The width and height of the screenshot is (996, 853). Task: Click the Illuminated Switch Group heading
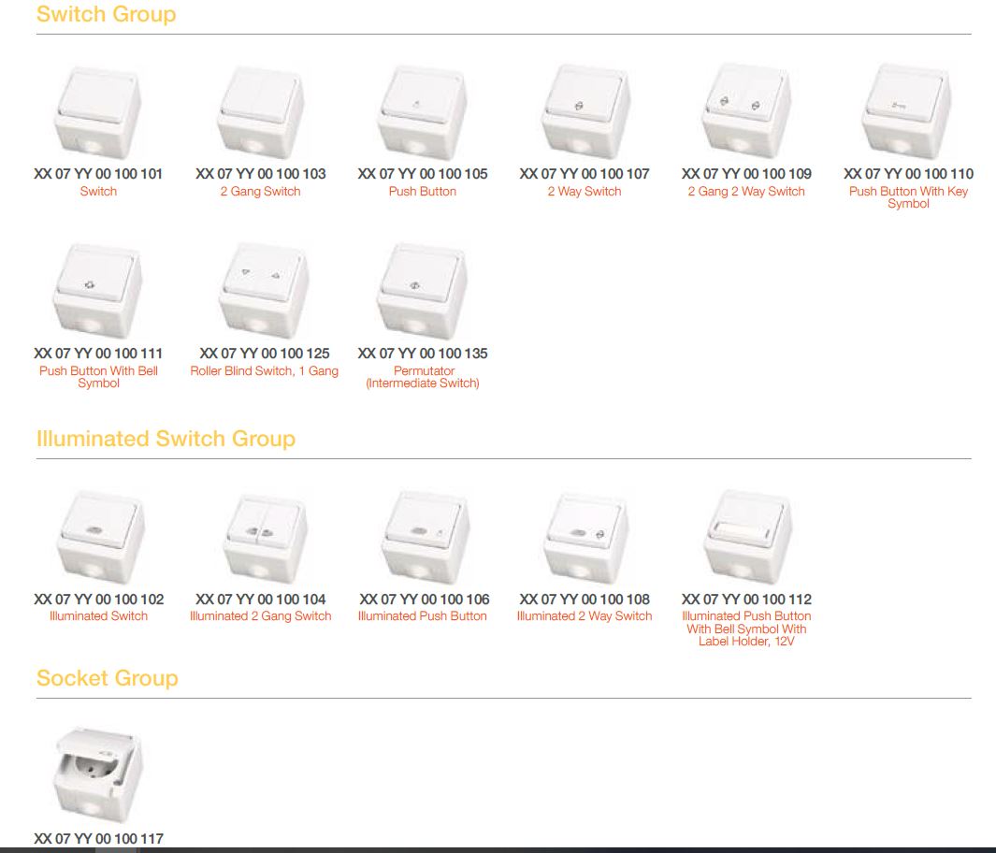coord(166,439)
